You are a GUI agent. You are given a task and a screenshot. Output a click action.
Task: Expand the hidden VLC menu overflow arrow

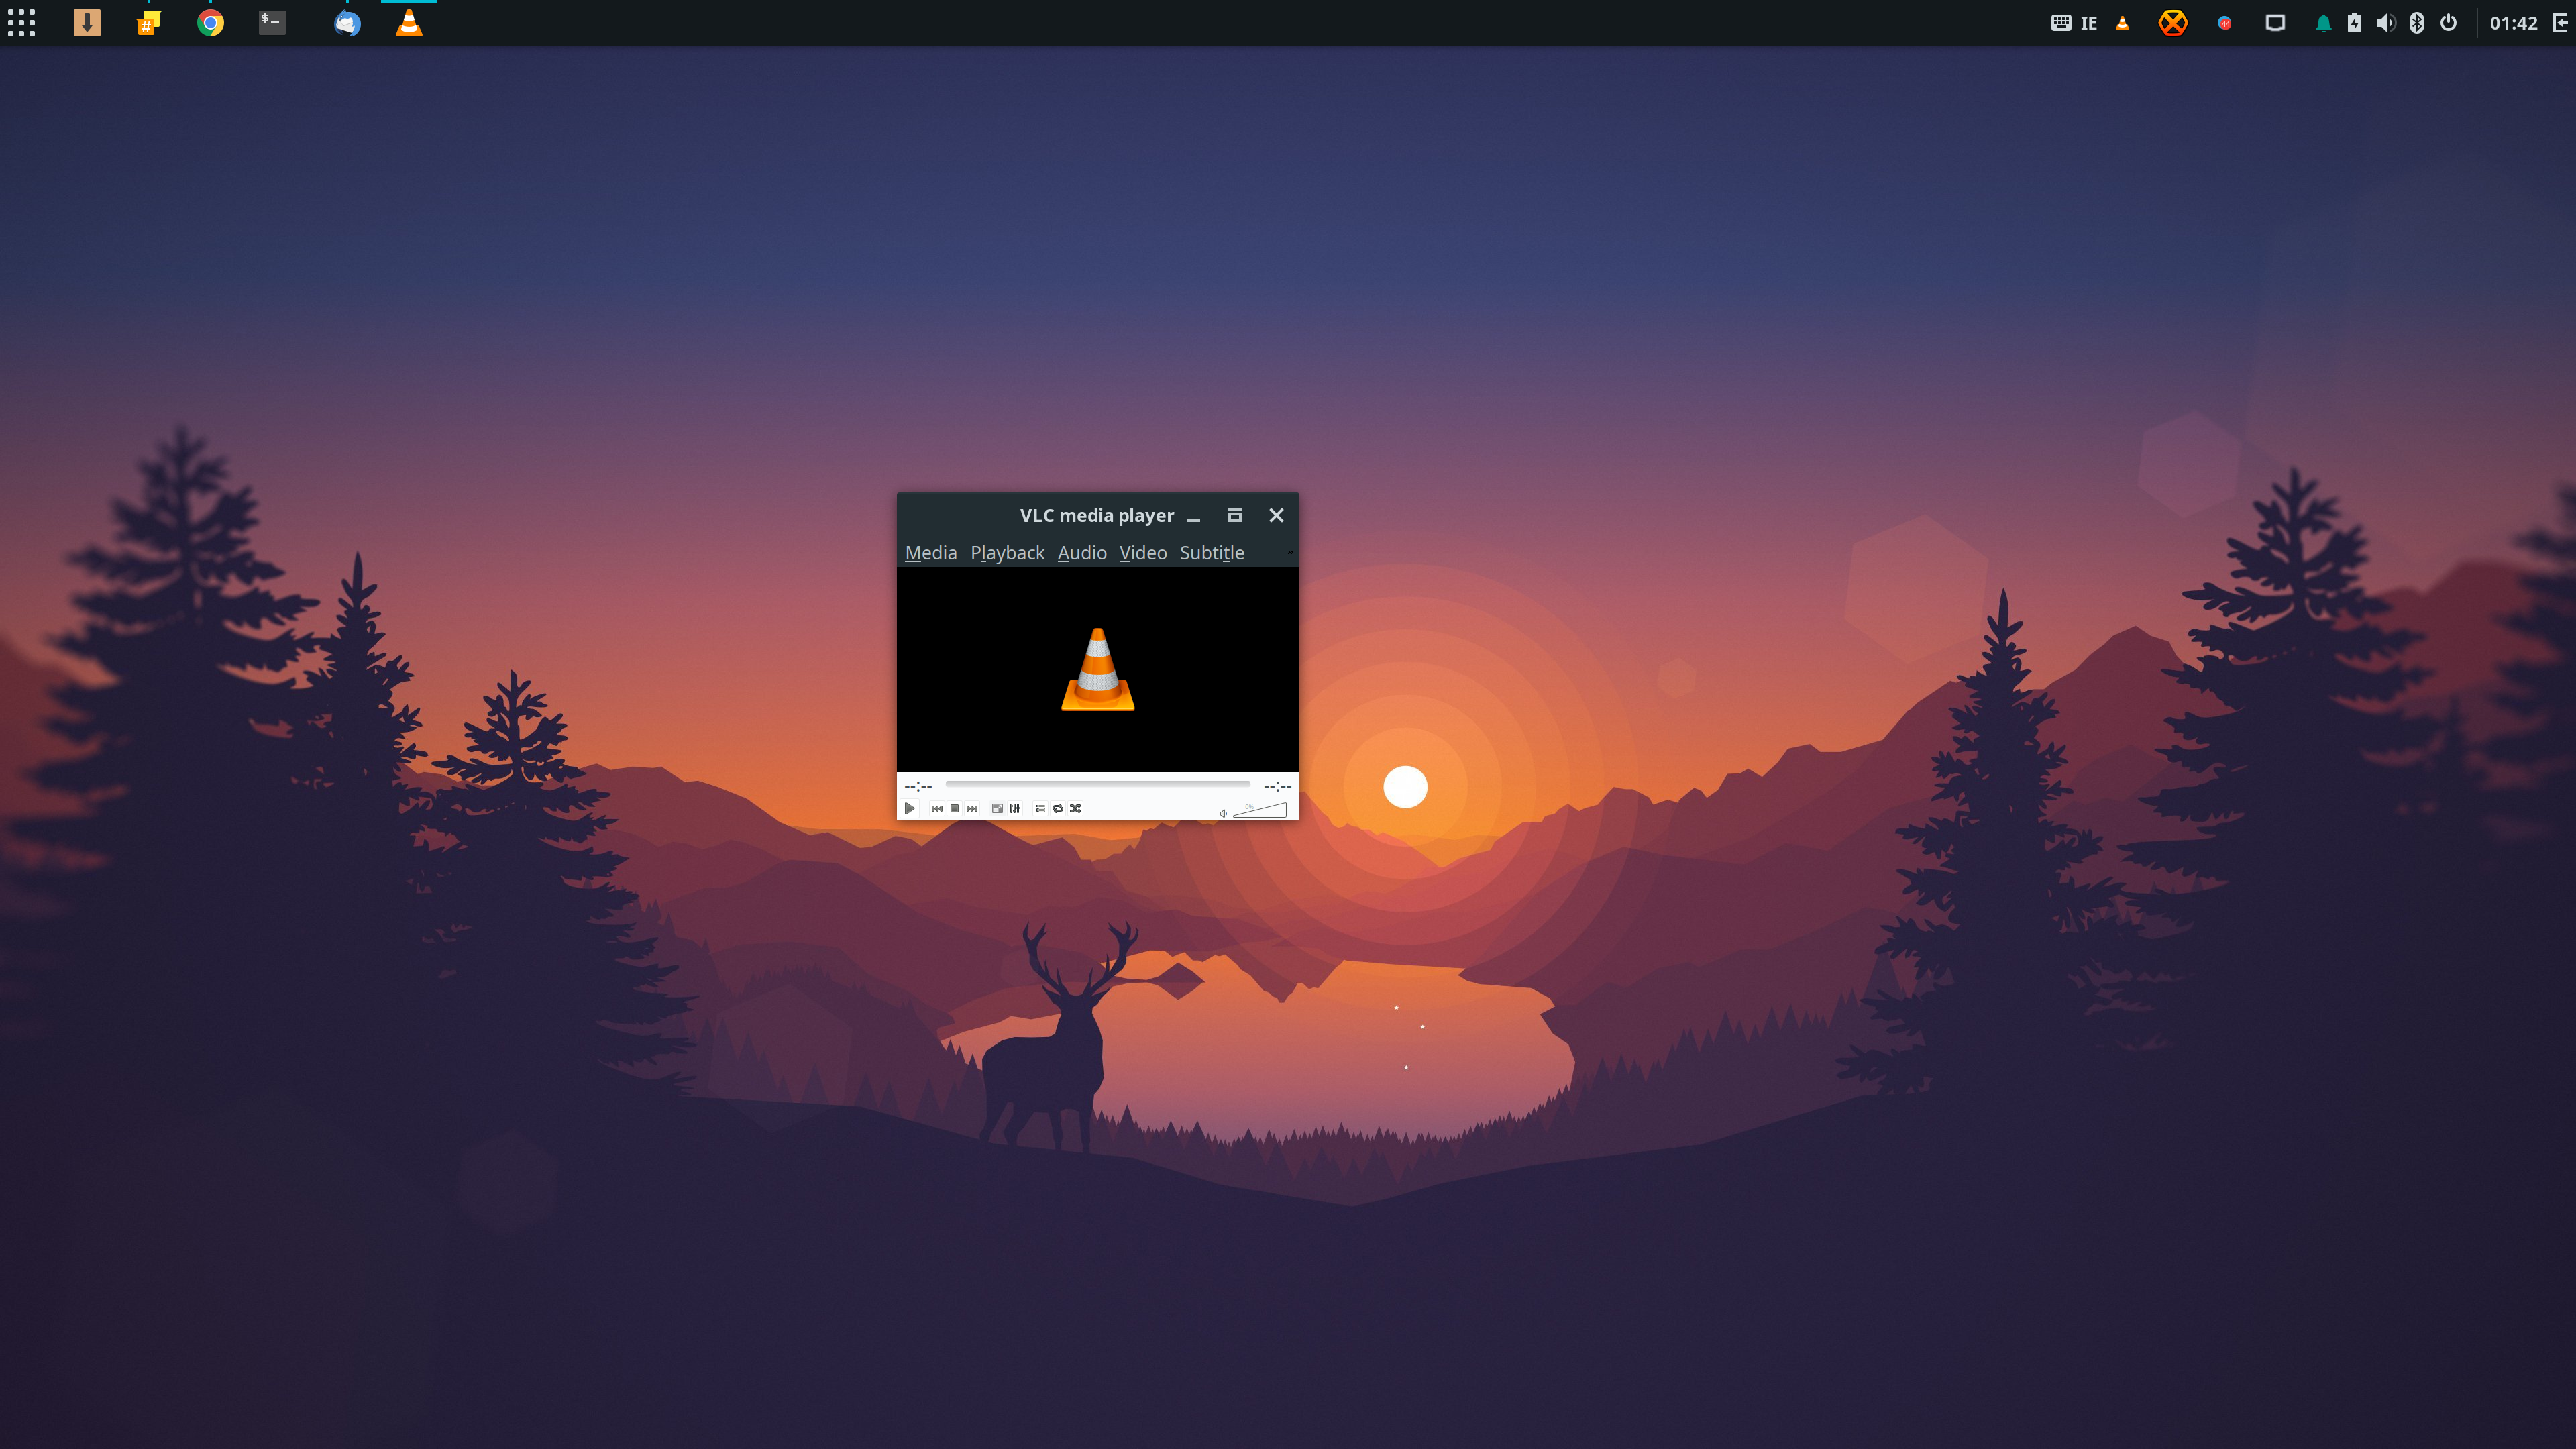(1290, 553)
